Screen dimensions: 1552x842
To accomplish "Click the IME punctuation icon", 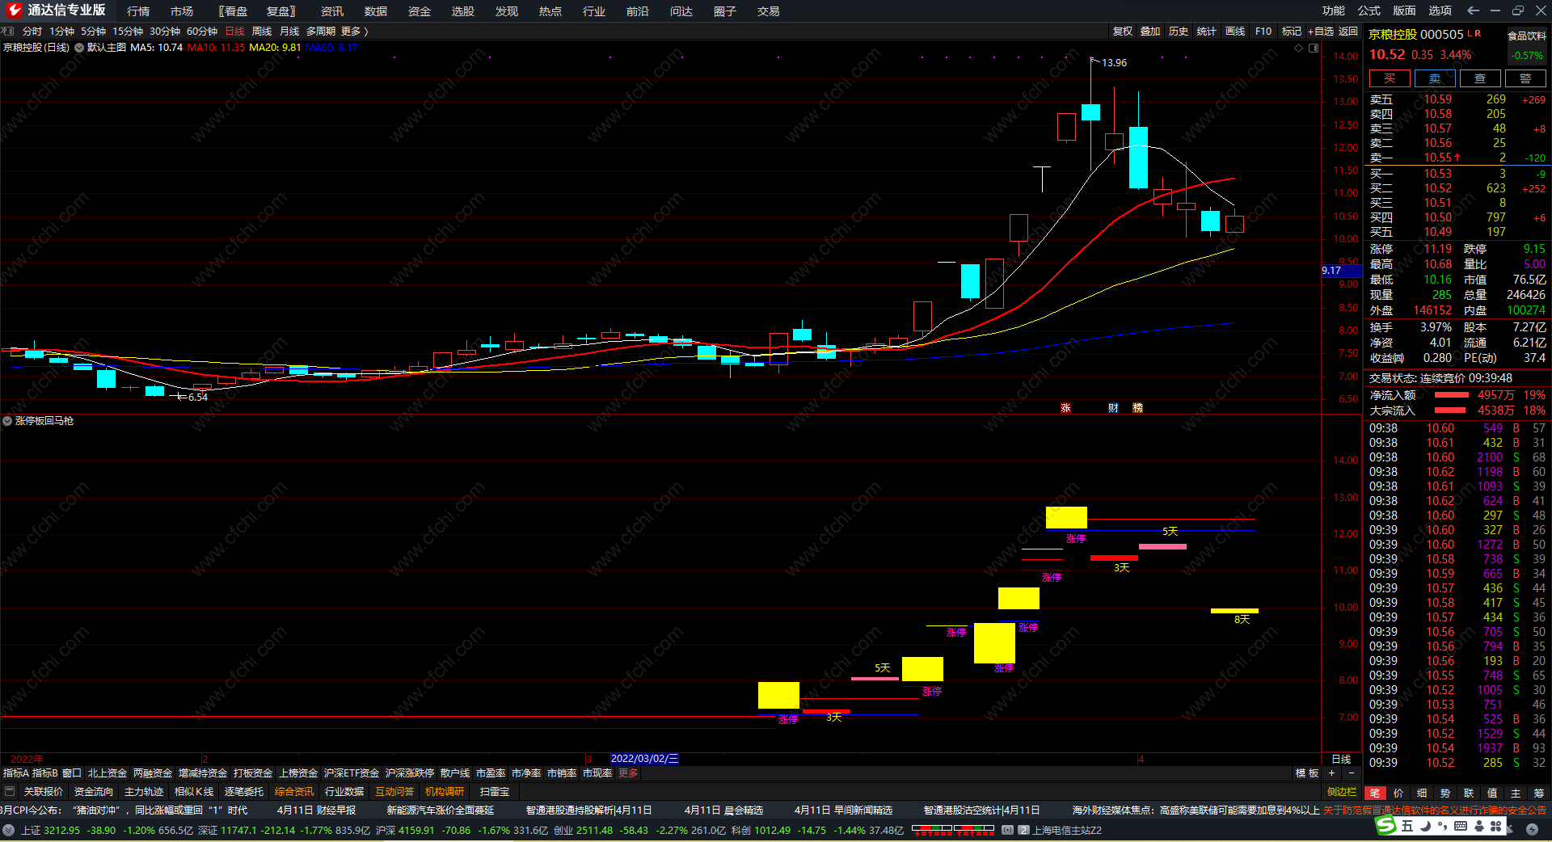I will [x=1442, y=826].
